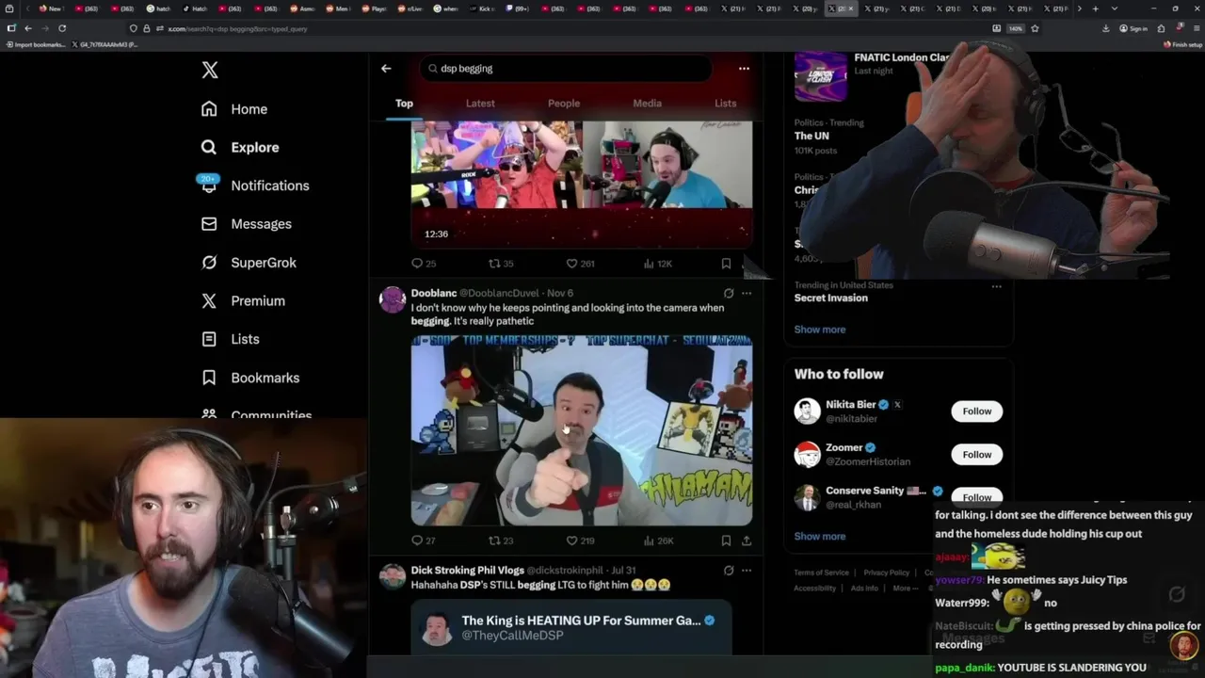
Task: Open more options on the Jul 31 post
Action: (747, 570)
